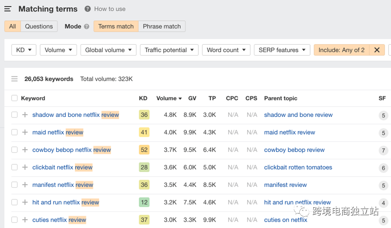Open SERP features badge 5 for shadow and bone
Image resolution: width=391 pixels, height=228 pixels.
(383, 116)
